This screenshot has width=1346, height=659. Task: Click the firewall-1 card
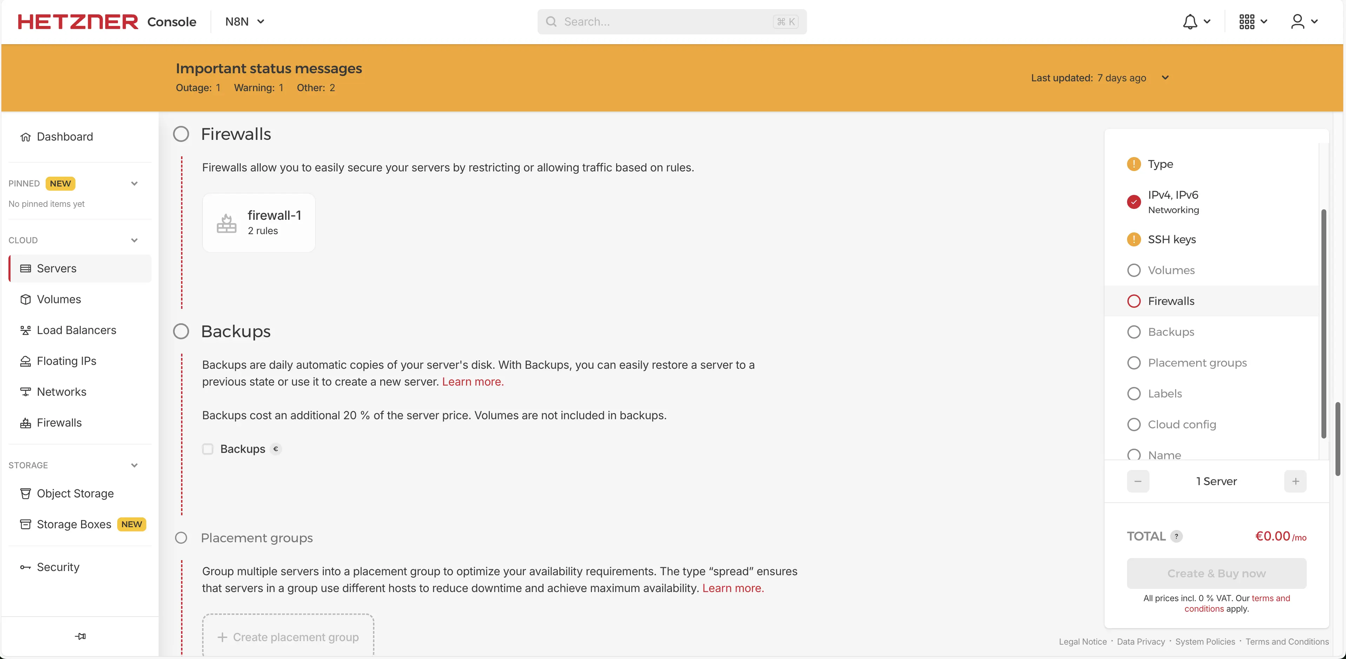click(259, 223)
